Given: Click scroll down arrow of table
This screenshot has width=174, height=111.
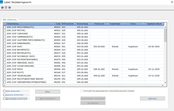Looking at the screenshot, I should tap(165, 82).
